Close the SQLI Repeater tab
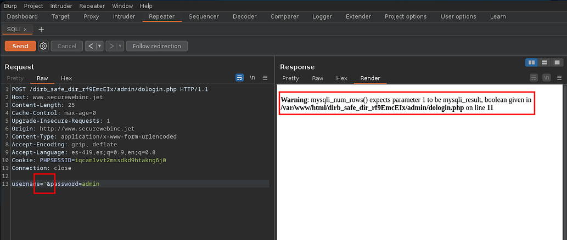Image resolution: width=567 pixels, height=240 pixels. pyautogui.click(x=25, y=29)
